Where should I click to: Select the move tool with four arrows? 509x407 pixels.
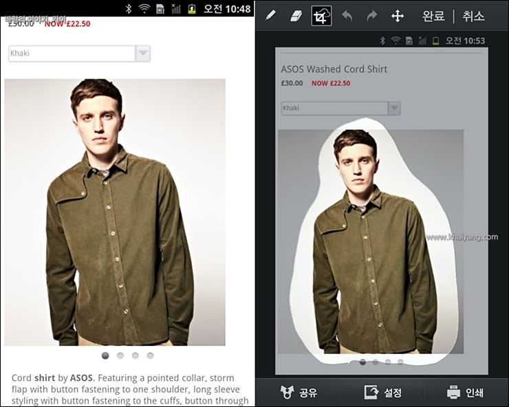398,16
